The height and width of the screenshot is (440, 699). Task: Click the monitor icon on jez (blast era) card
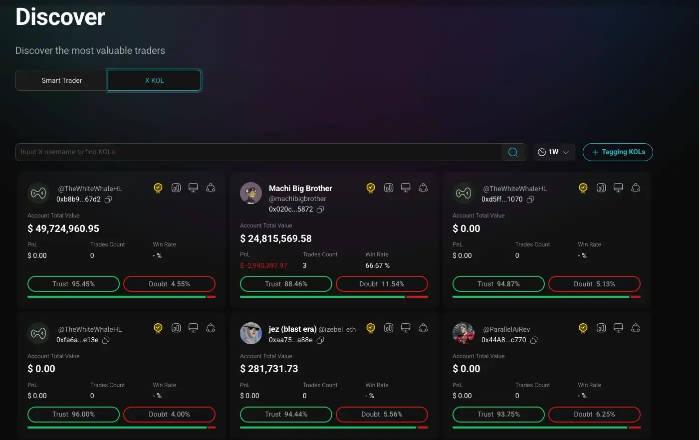coord(406,328)
